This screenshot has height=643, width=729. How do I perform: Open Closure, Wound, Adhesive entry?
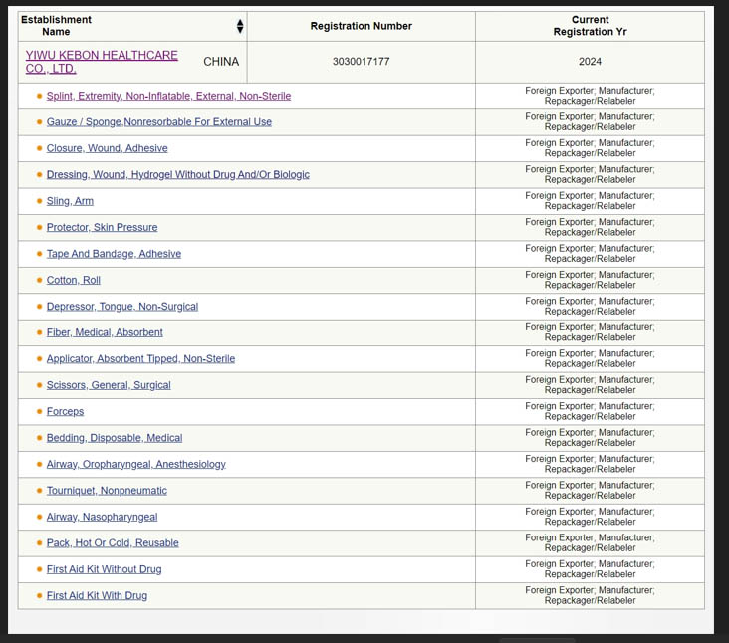tap(107, 148)
